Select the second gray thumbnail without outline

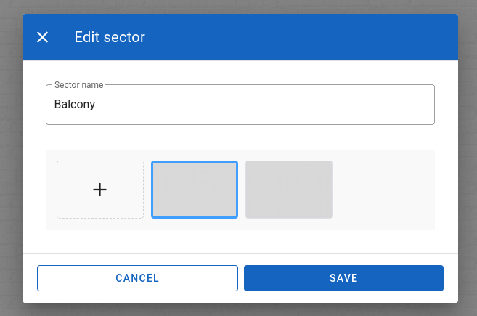point(289,190)
